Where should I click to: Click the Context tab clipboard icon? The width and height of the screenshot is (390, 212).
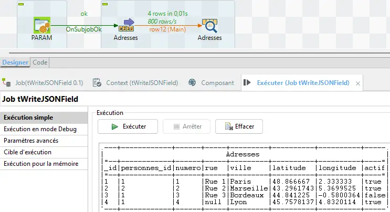coord(97,82)
